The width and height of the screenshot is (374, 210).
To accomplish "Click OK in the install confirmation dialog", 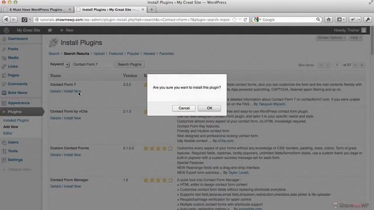I will coord(209,108).
